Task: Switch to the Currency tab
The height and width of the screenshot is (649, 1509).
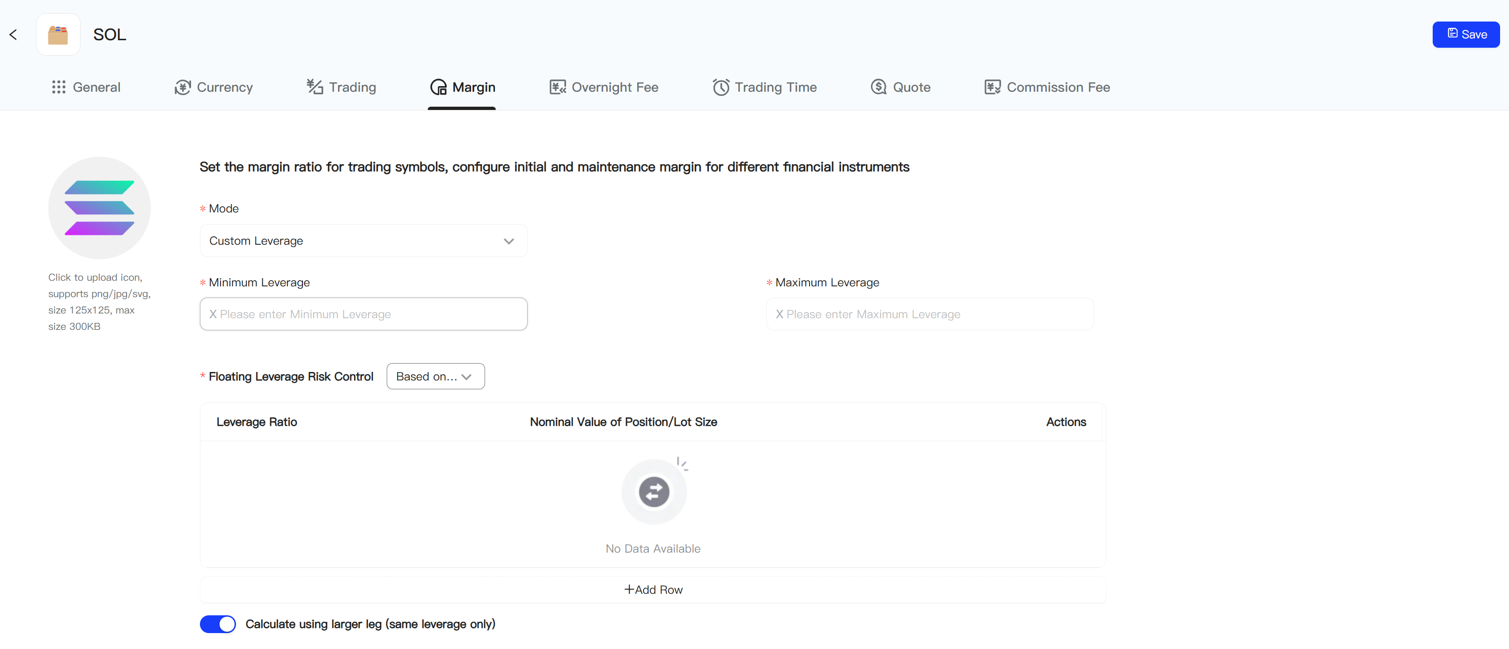Action: click(214, 87)
